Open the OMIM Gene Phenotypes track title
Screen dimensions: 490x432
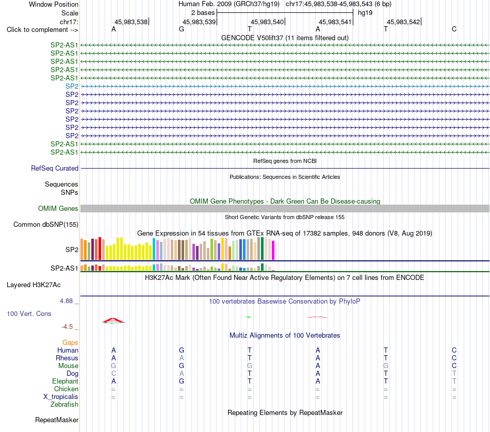(x=285, y=201)
